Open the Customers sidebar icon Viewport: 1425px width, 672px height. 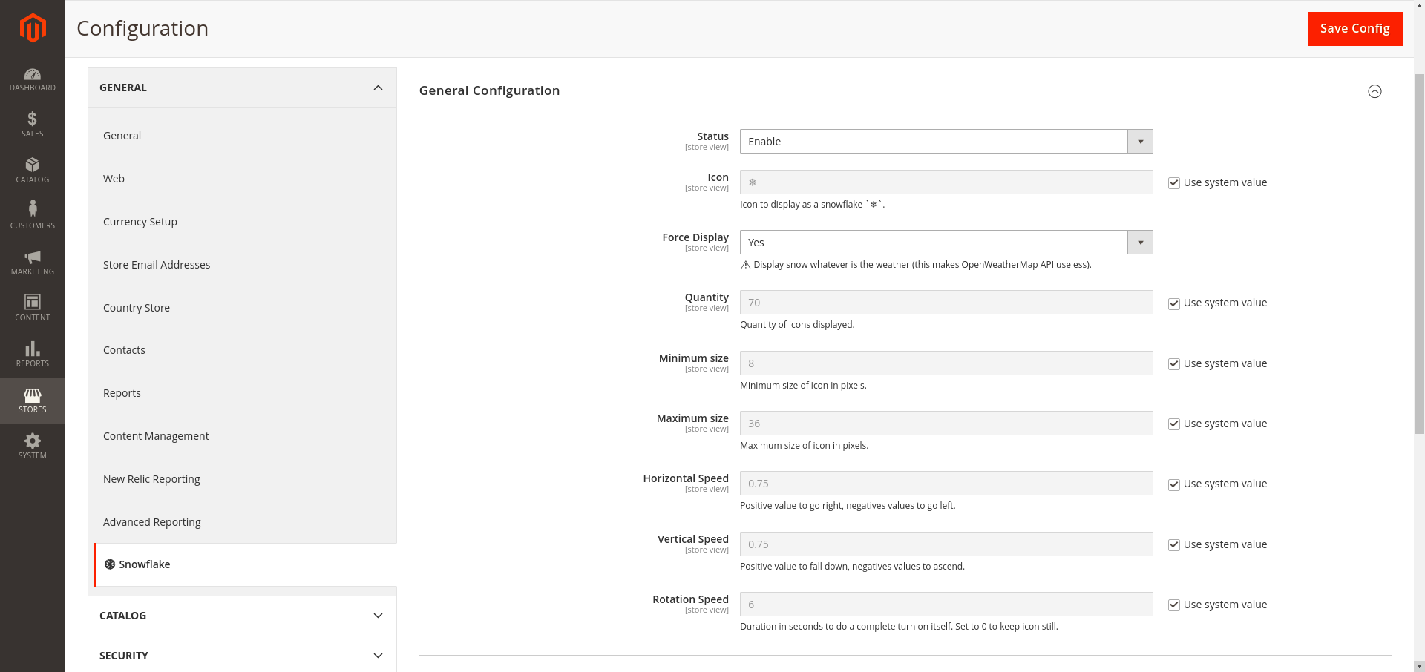33,216
